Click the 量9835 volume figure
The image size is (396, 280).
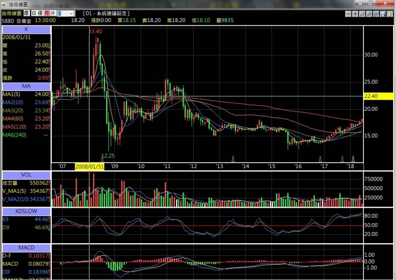[x=225, y=20]
